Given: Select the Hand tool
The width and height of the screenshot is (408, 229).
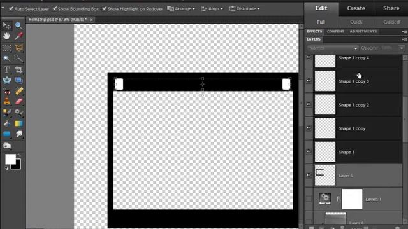Looking at the screenshot, I should coord(7,36).
